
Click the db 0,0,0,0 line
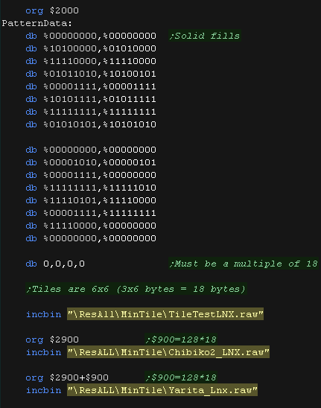[x=55, y=264]
